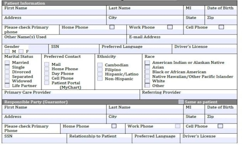Click the Referring Provider field

pyautogui.click(x=189, y=95)
